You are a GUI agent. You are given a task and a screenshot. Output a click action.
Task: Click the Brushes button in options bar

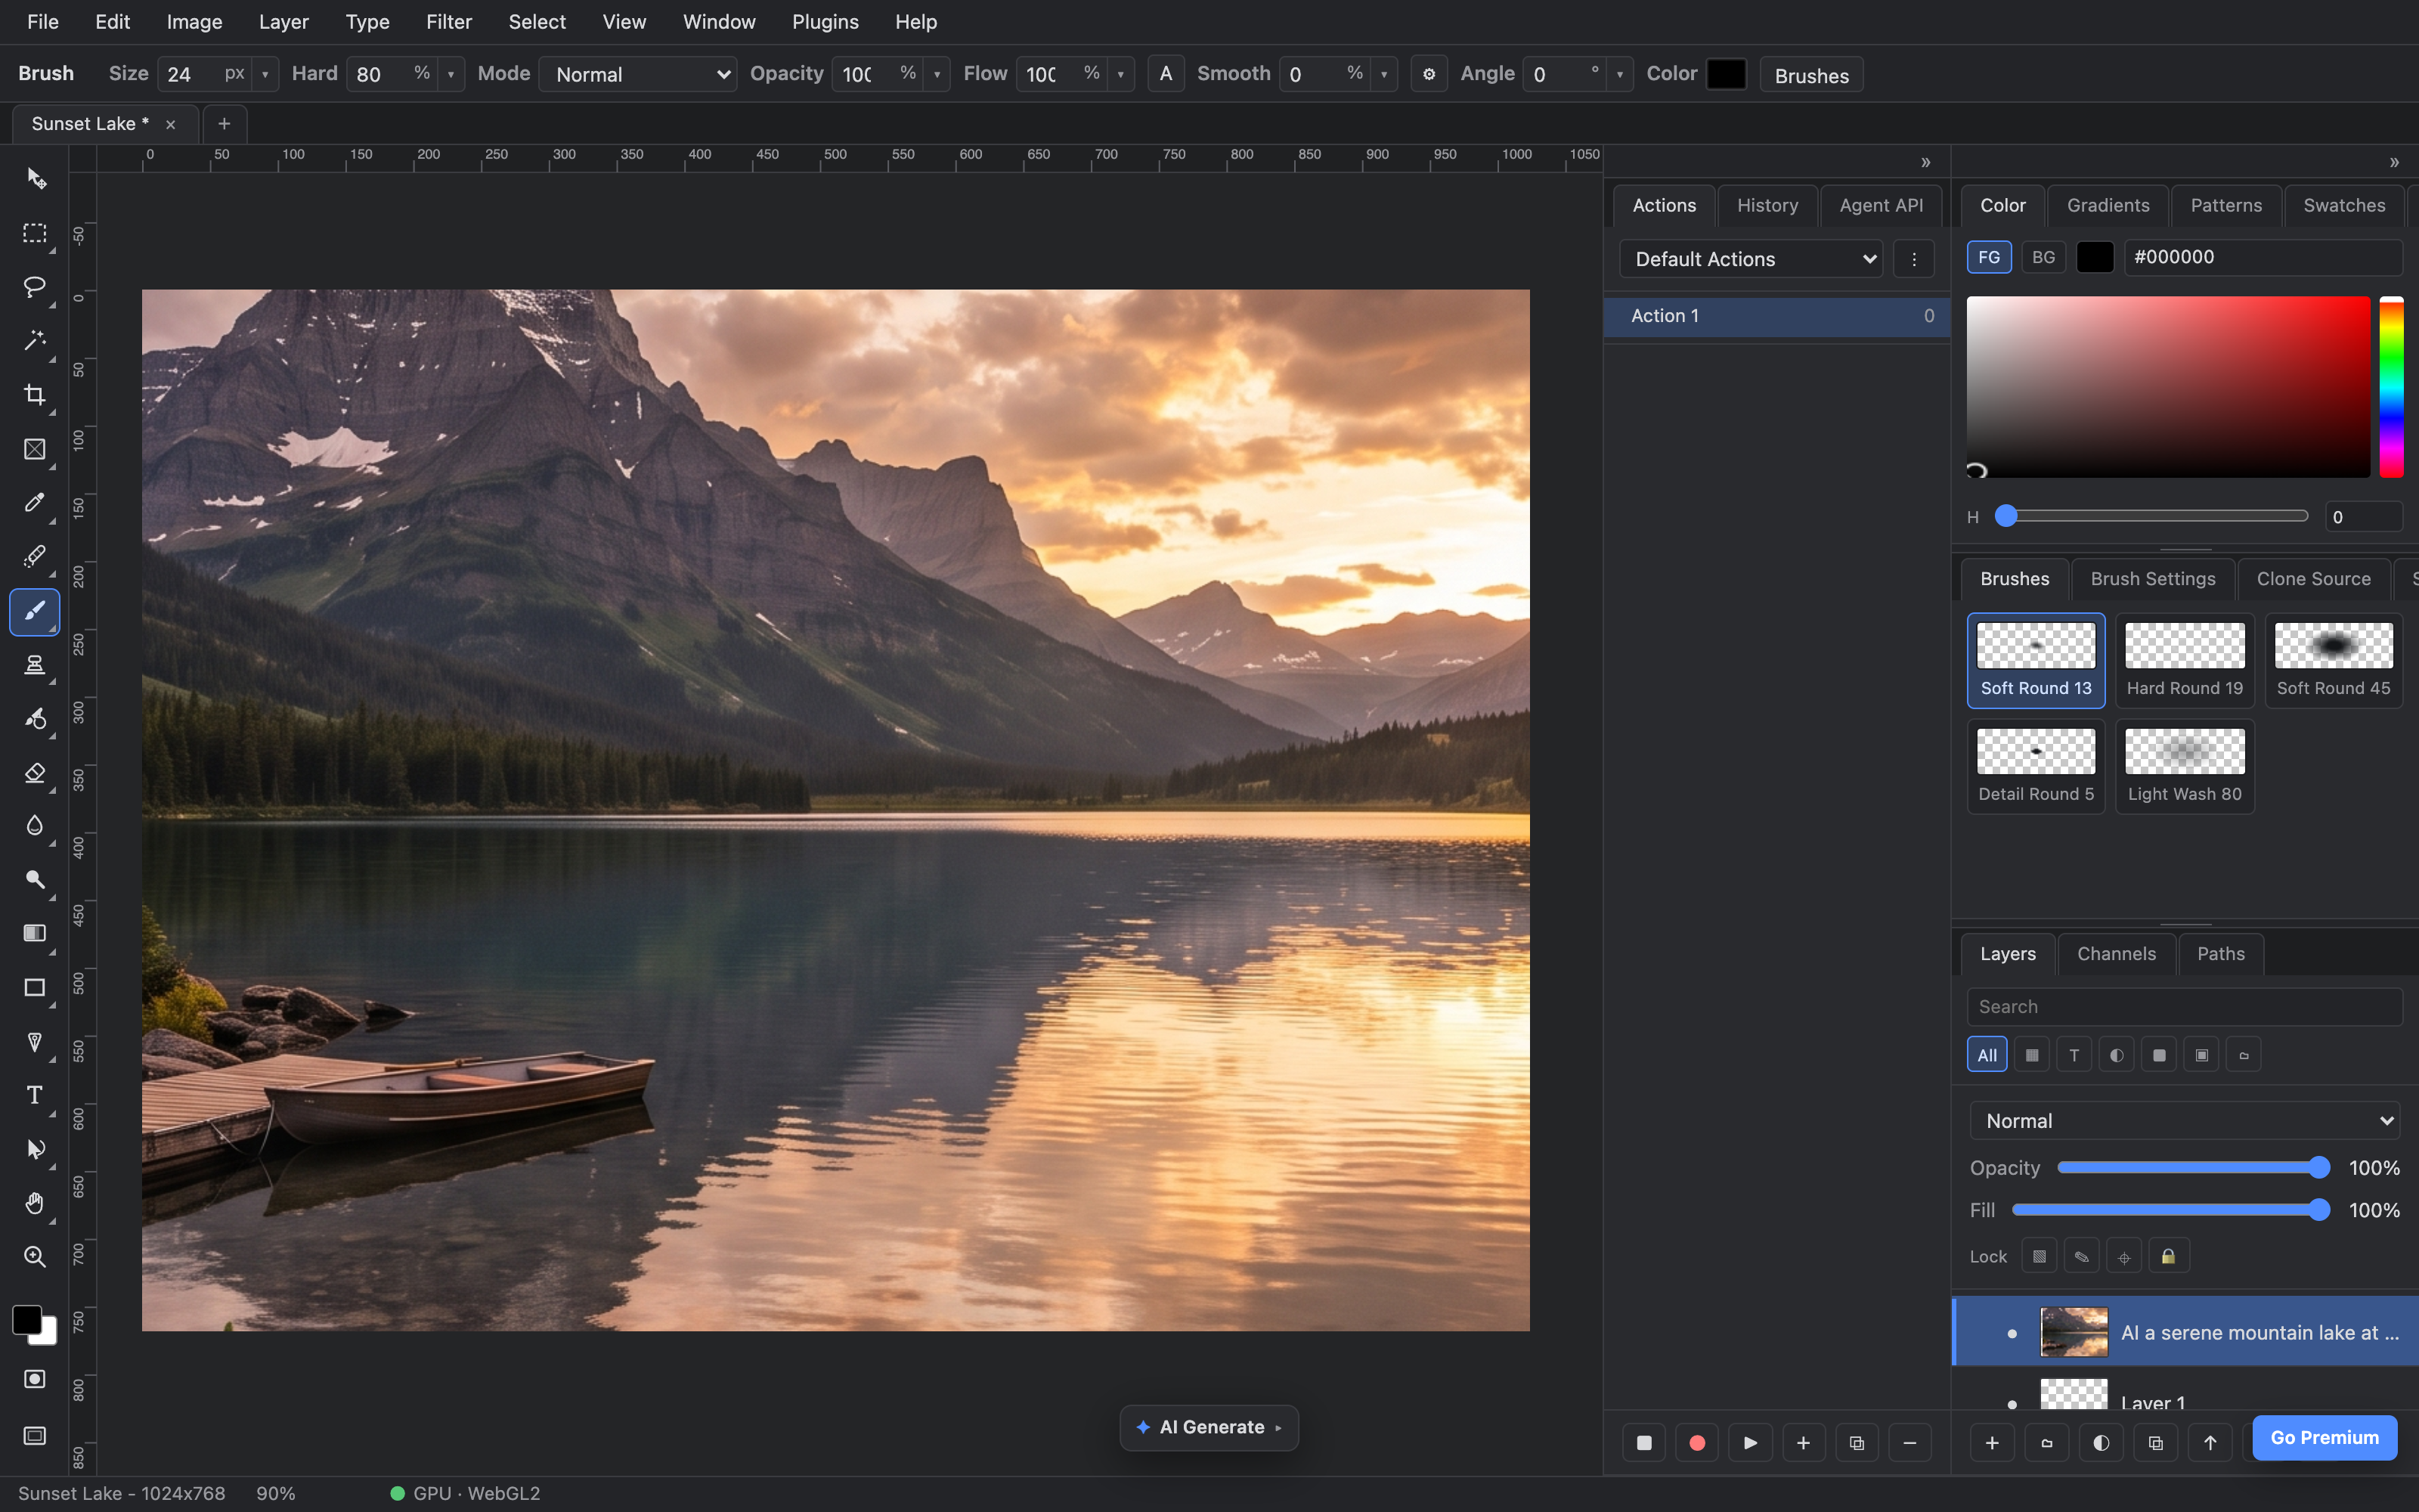coord(1811,75)
